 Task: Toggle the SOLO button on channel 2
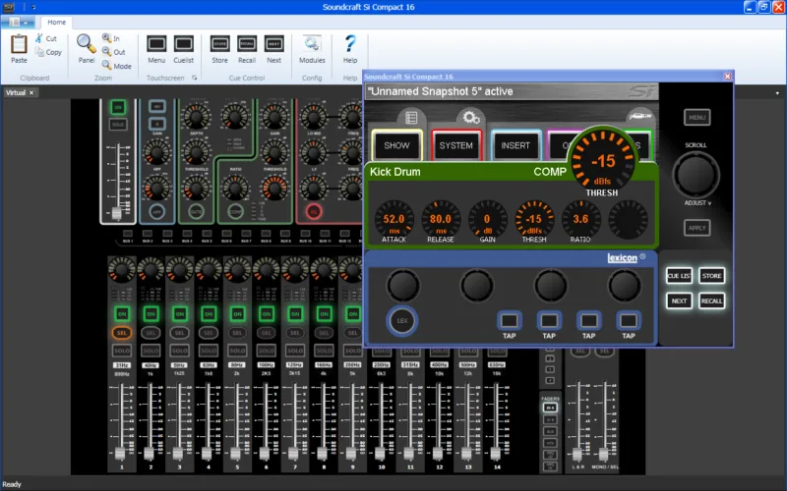tap(151, 351)
